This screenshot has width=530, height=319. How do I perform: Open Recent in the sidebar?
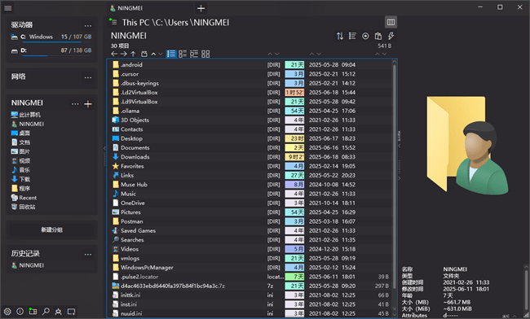[x=24, y=198]
